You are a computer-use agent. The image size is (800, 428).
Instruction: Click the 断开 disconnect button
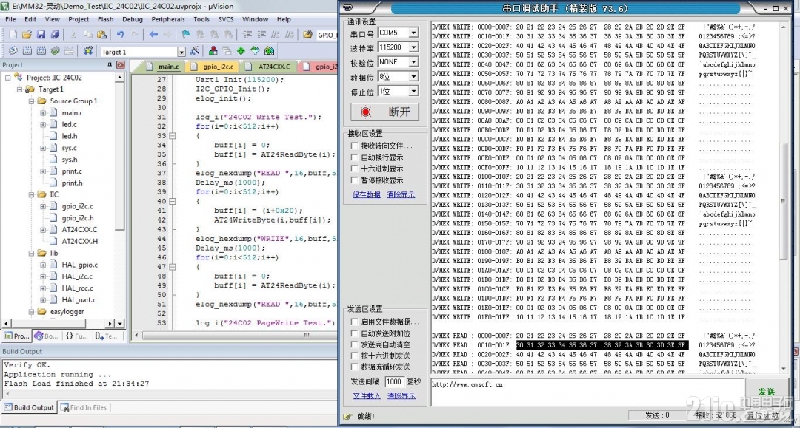(x=384, y=112)
